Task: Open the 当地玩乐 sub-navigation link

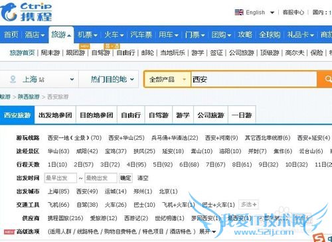Action: pos(173,52)
